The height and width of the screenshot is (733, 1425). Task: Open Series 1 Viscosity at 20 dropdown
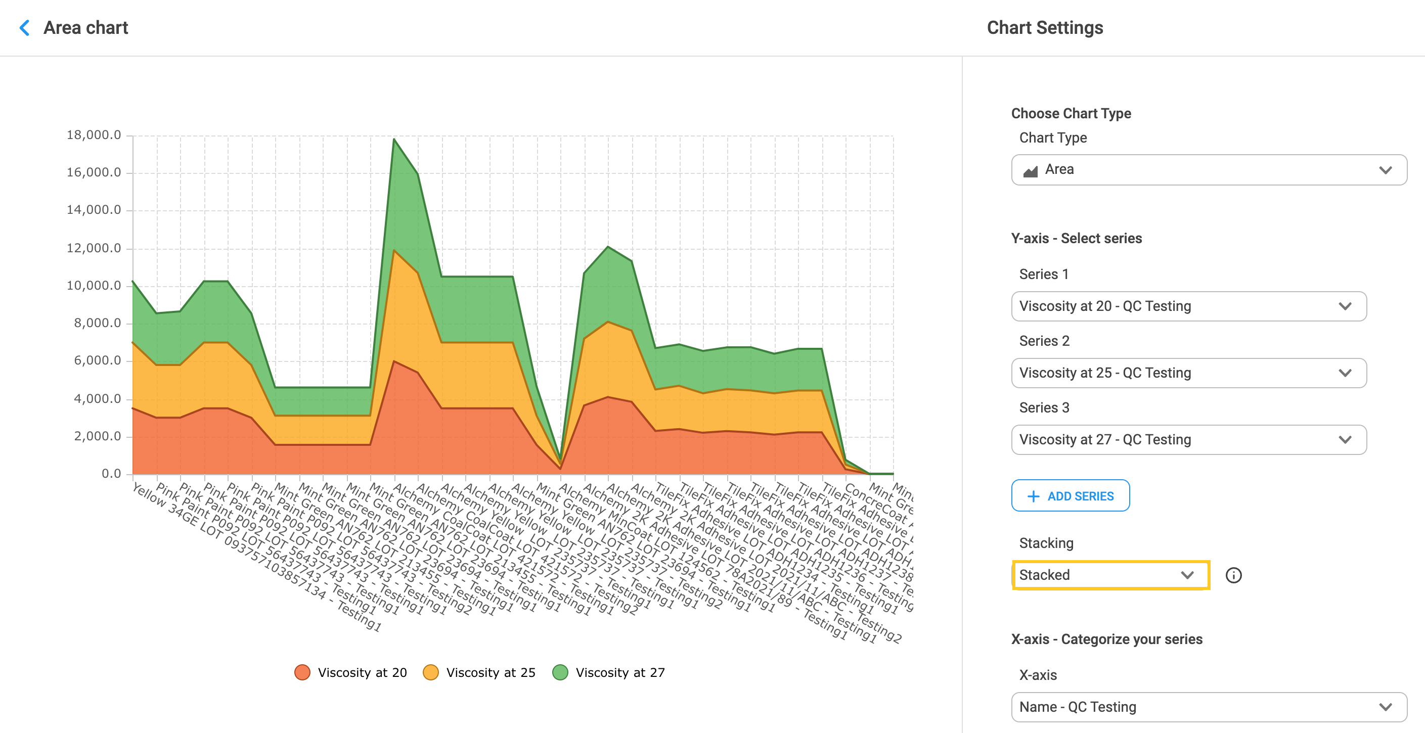coord(1188,306)
